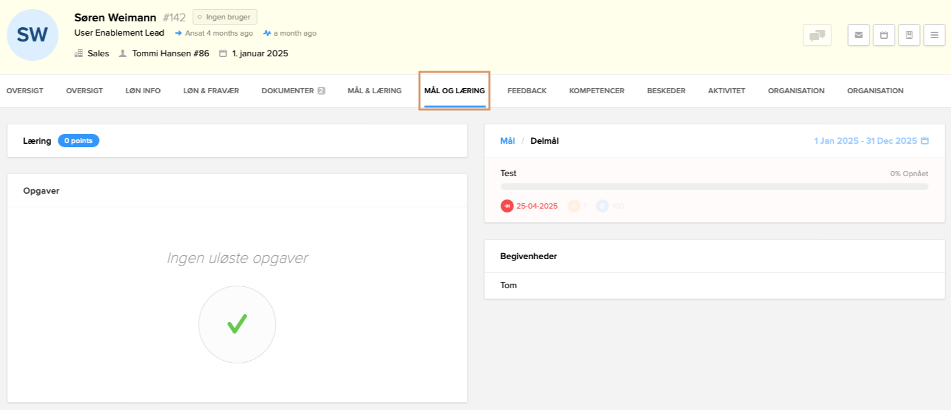This screenshot has height=410, width=951.
Task: Open the Beskeder tab
Action: click(x=666, y=91)
